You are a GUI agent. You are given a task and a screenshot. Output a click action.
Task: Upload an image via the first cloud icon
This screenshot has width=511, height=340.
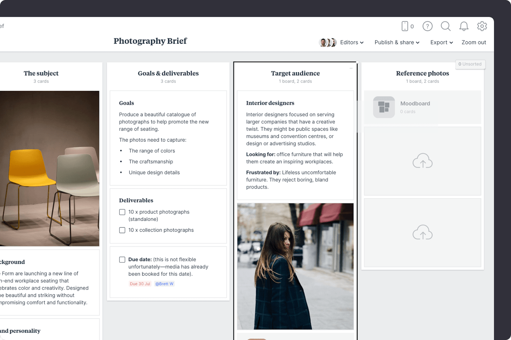422,161
